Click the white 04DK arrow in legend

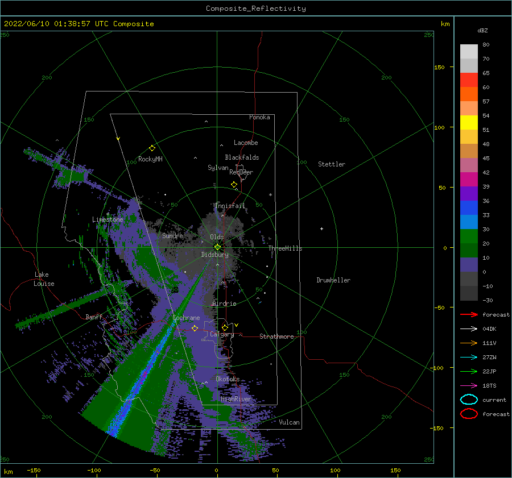point(469,329)
